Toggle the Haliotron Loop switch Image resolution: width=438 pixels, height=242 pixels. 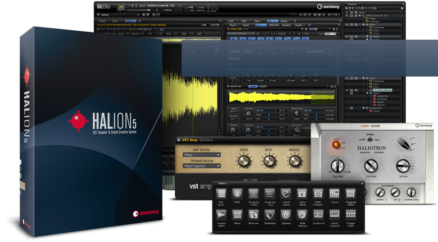pos(335,144)
